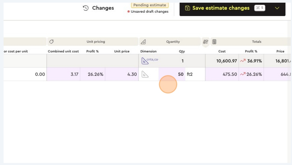Click the price tag icon in Unit pricing
292x165 pixels.
pyautogui.click(x=51, y=42)
